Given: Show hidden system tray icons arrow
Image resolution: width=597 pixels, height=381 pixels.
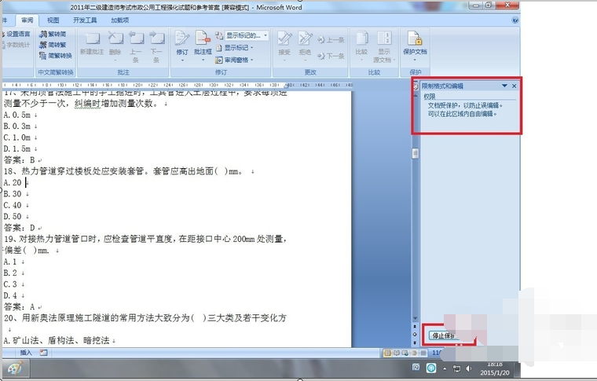Looking at the screenshot, I should coord(445,368).
